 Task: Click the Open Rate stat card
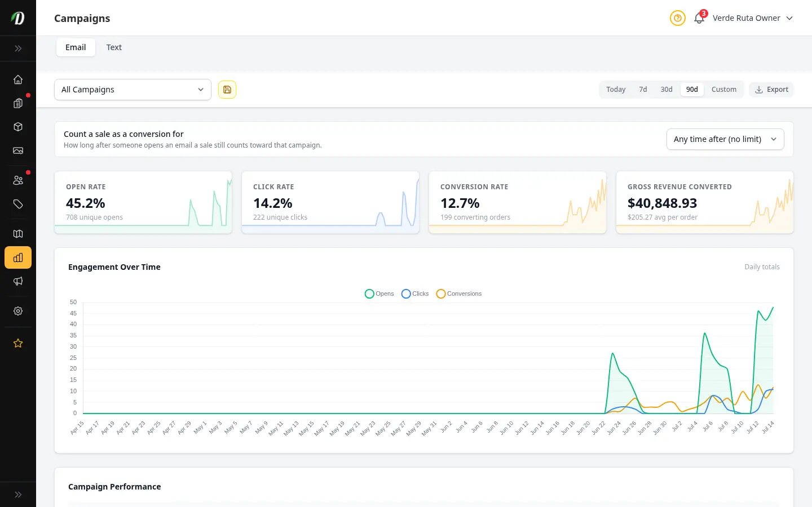[143, 202]
